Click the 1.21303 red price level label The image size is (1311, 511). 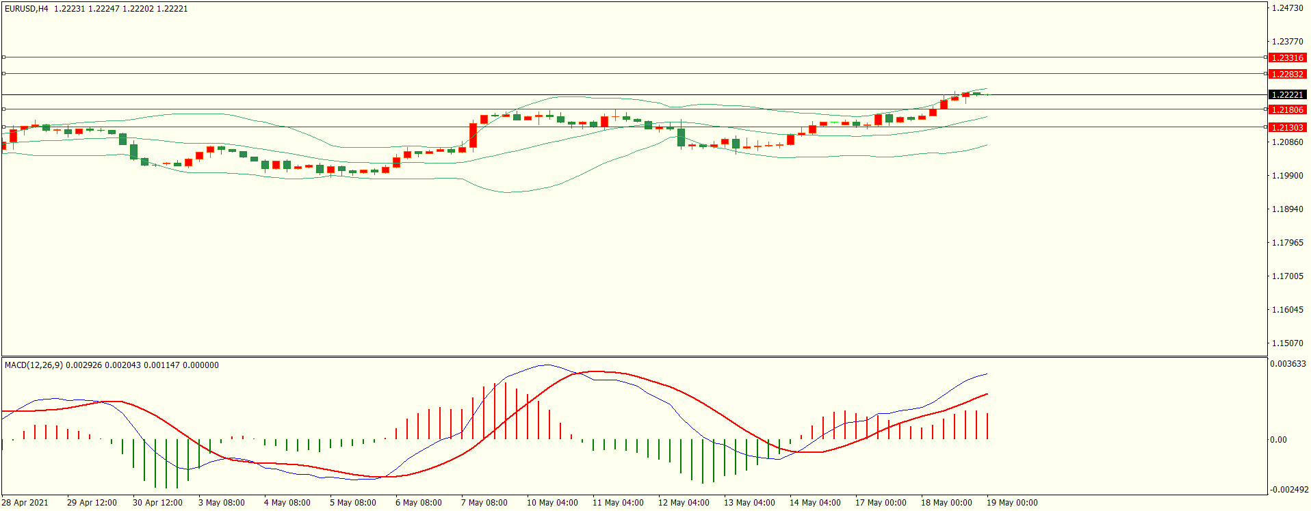1287,128
